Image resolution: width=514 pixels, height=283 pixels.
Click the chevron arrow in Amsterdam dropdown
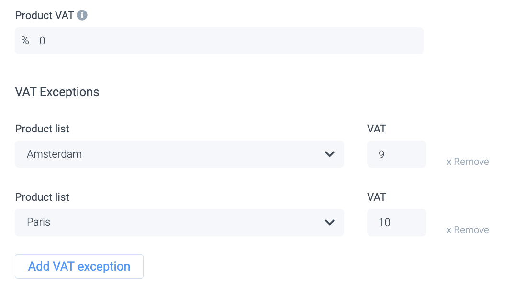click(x=329, y=154)
